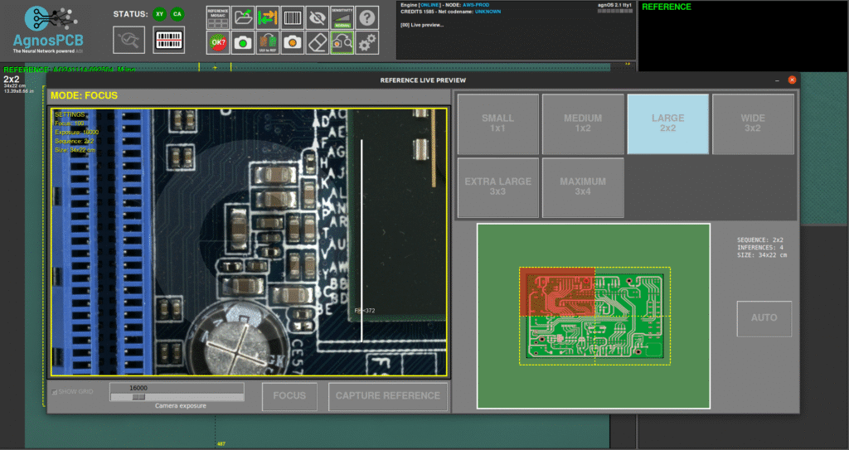This screenshot has width=849, height=450.
Task: Click the red quadrant of the PCB preview
Action: [557, 292]
